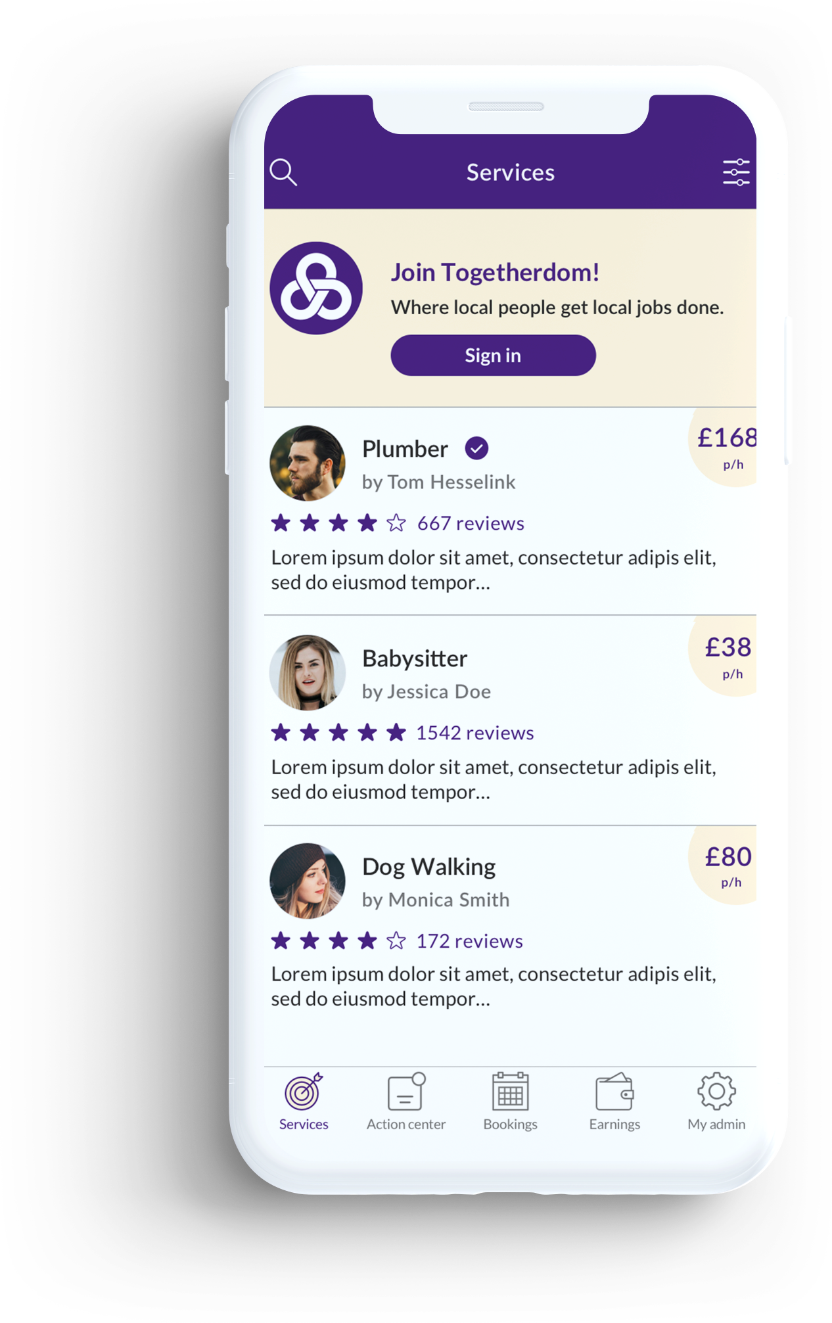Open the 667 reviews link
Screen dimensions: 832x1323
(x=471, y=523)
